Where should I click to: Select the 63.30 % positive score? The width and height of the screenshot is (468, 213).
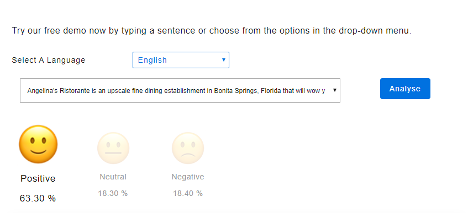[38, 198]
